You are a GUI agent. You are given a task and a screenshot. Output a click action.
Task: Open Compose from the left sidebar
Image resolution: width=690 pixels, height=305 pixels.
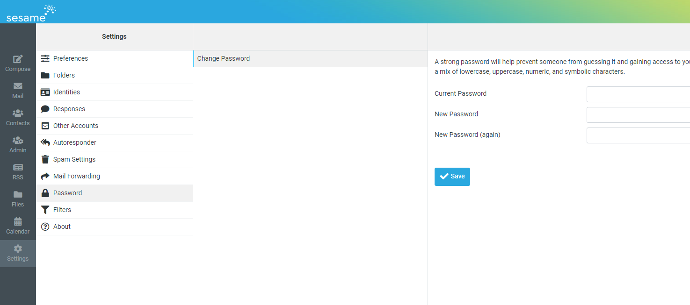pos(18,64)
